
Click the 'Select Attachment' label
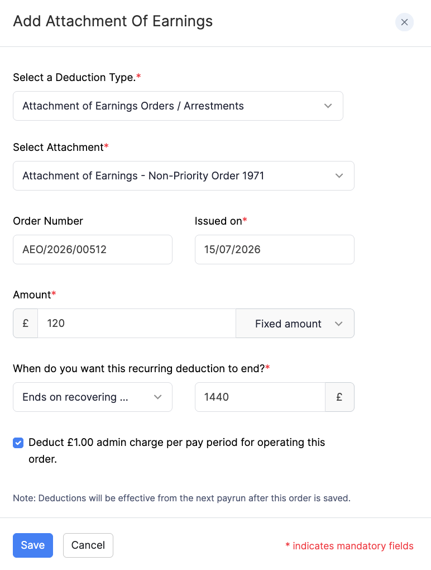point(61,147)
